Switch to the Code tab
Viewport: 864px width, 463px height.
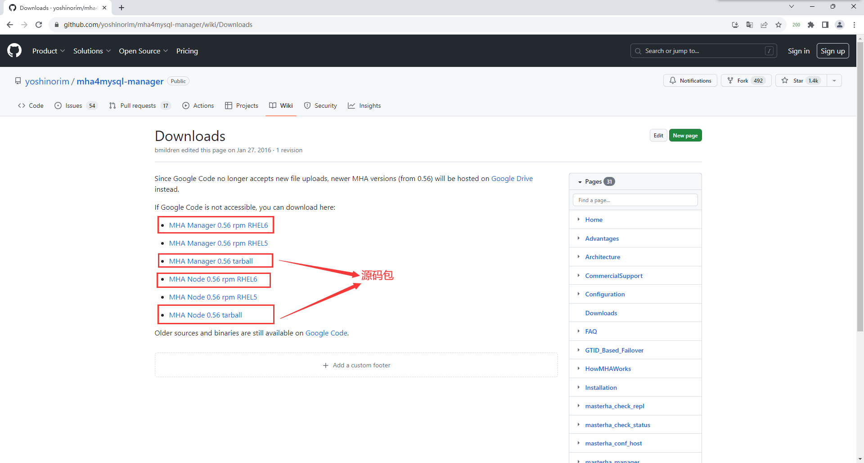[x=31, y=106]
